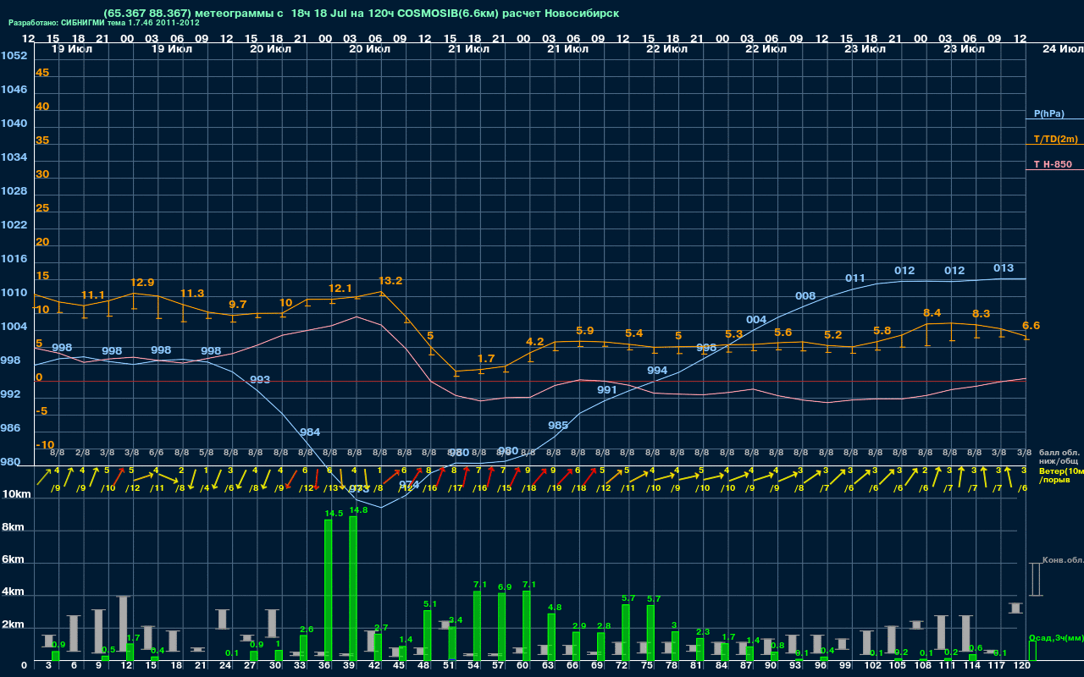Click the 8.4 temperature value
The image size is (1084, 677).
click(932, 313)
